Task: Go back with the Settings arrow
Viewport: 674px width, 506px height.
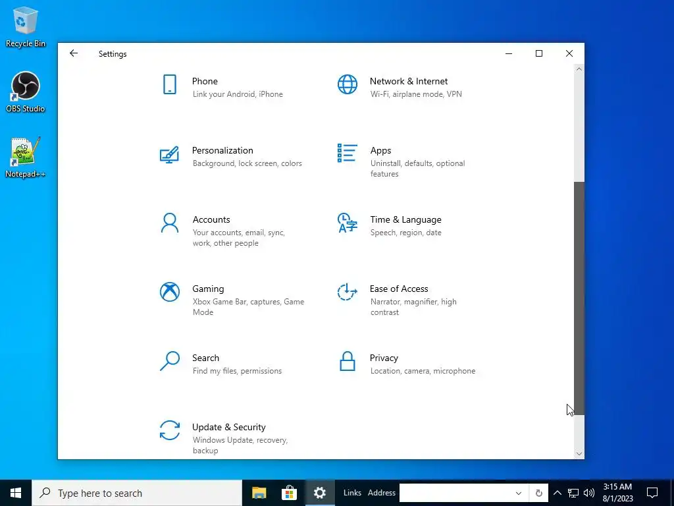Action: (x=74, y=53)
